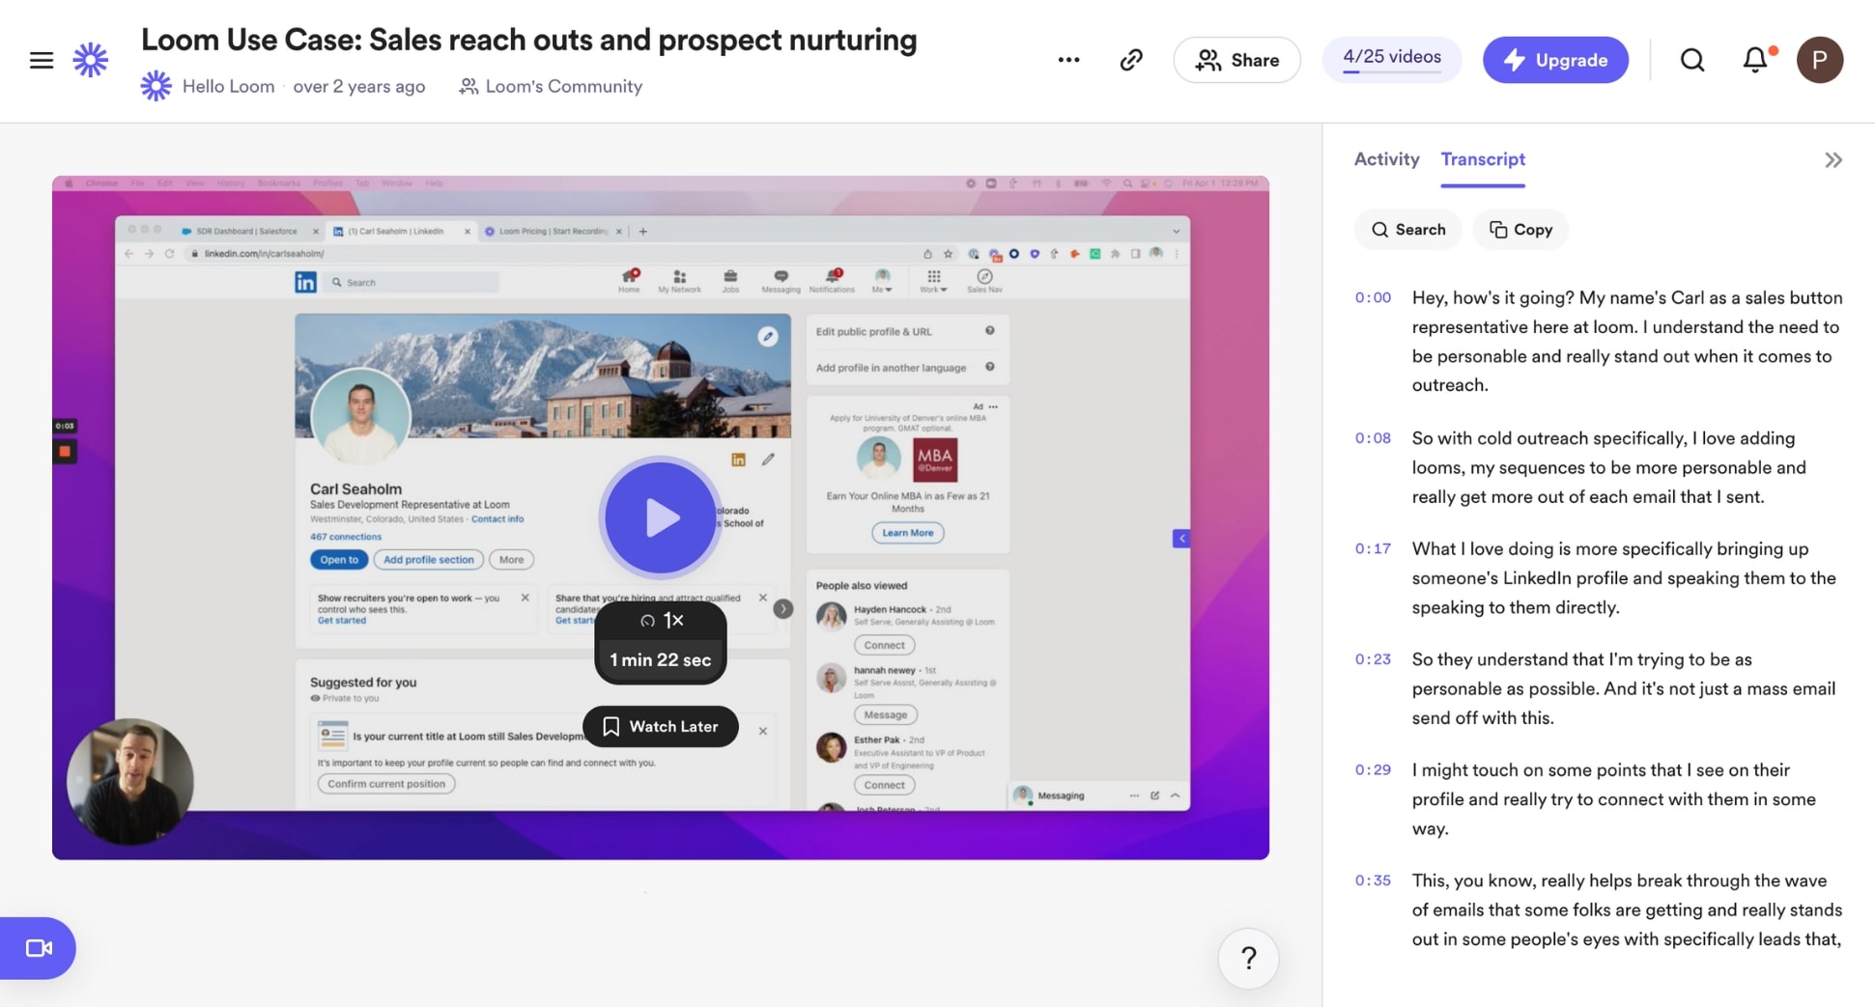
Task: Search within the transcript
Action: [x=1408, y=230]
